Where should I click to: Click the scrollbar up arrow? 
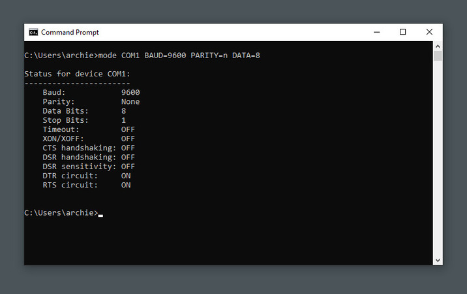click(x=438, y=46)
